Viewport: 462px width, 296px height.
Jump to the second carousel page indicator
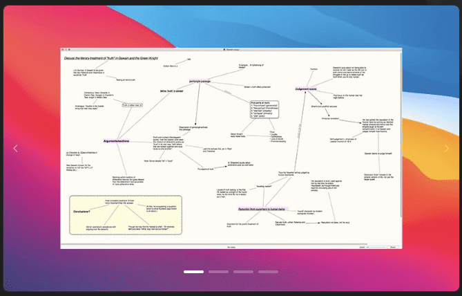pyautogui.click(x=219, y=272)
